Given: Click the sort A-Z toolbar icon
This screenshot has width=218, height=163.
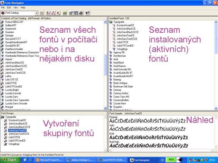Looking at the screenshot, I should point(48,13).
